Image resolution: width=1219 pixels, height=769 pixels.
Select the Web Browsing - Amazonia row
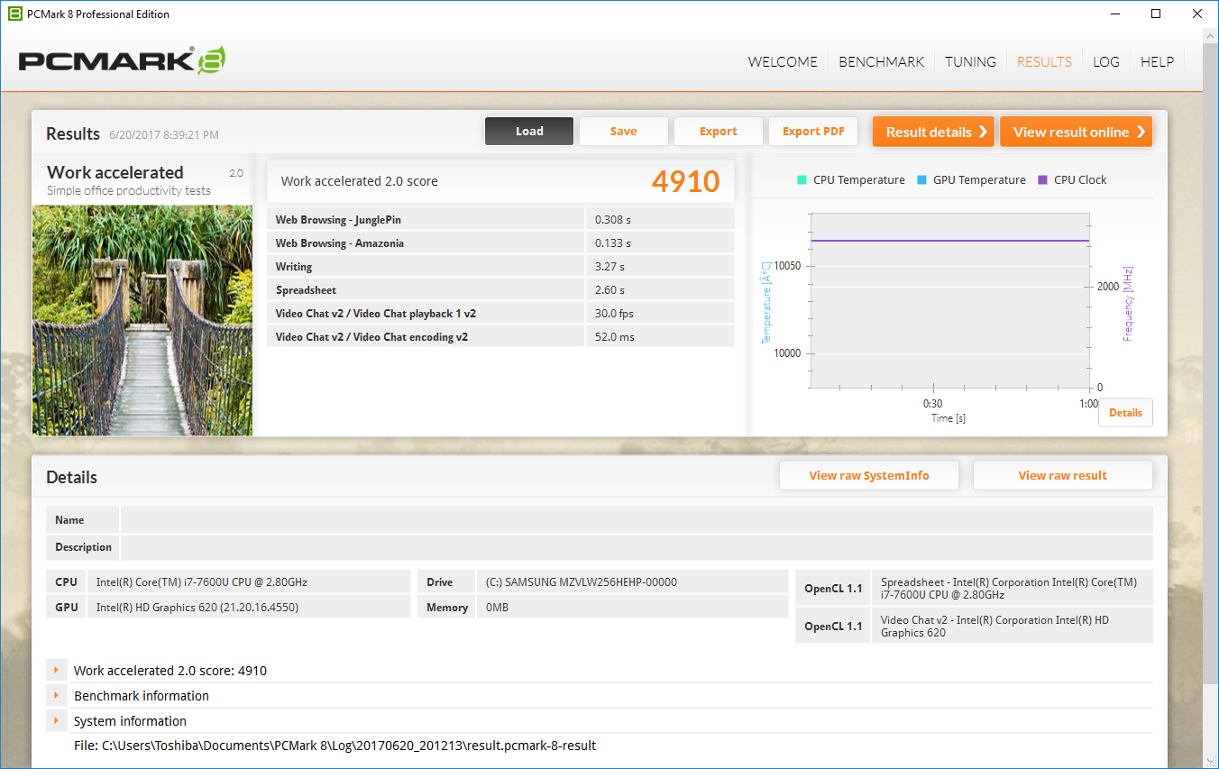point(500,243)
